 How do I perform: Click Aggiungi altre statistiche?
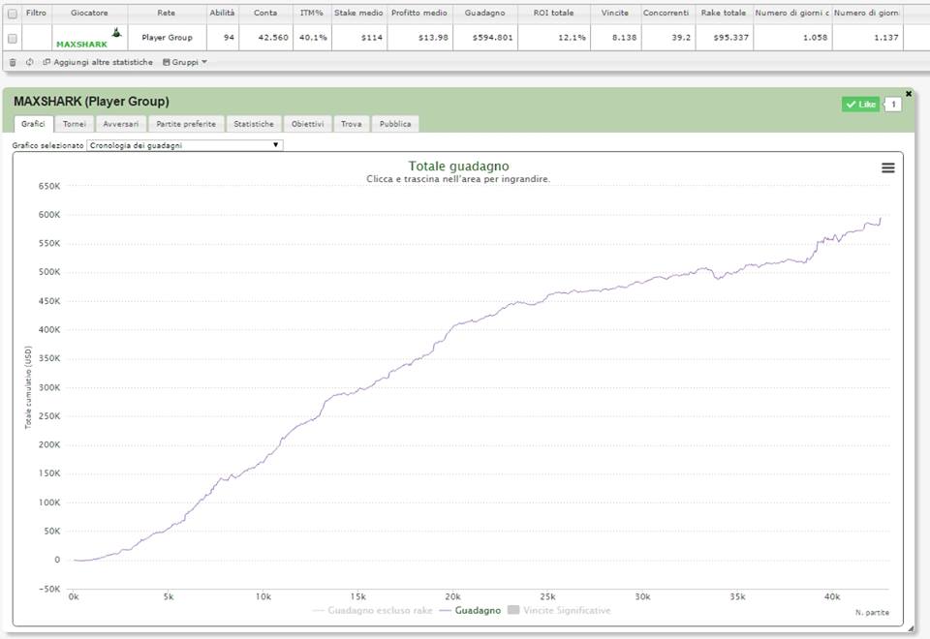point(97,62)
